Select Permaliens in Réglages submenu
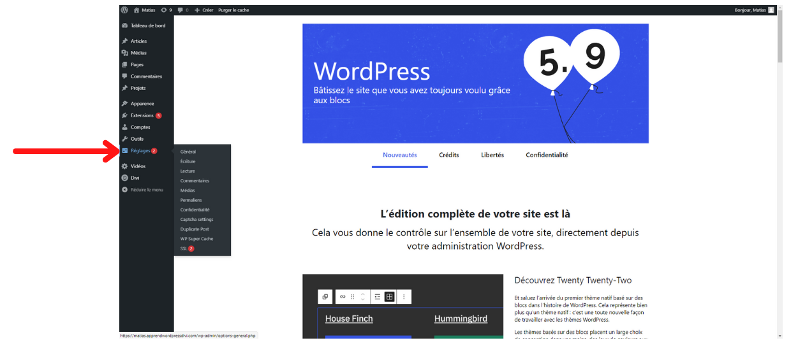791x344 pixels. pos(191,200)
